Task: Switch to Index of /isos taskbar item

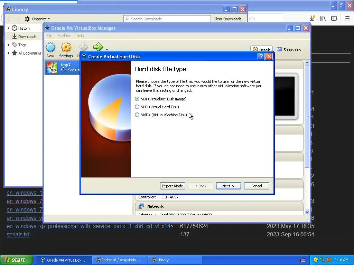Action: click(x=119, y=260)
